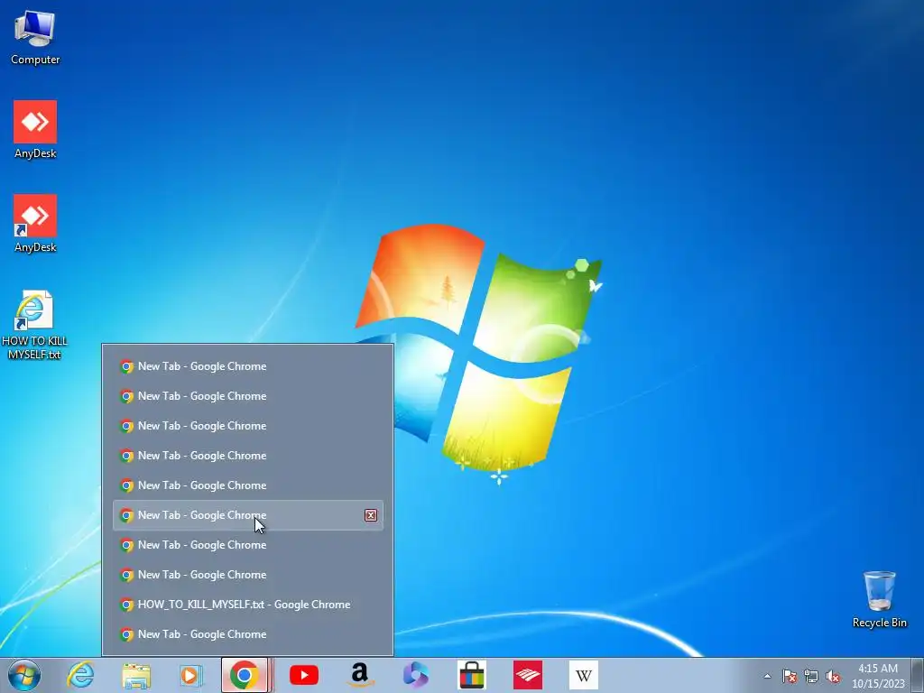Open the Windows Start orb
Screen dimensions: 924x693
point(24,675)
